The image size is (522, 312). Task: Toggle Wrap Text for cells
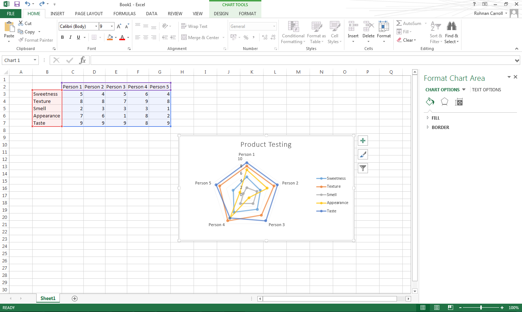click(194, 26)
